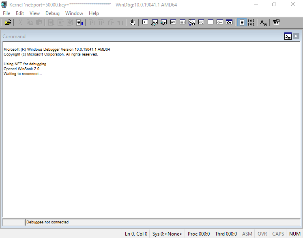The image size is (303, 238).
Task: Click the Step Over braces icon
Action: pos(101,22)
